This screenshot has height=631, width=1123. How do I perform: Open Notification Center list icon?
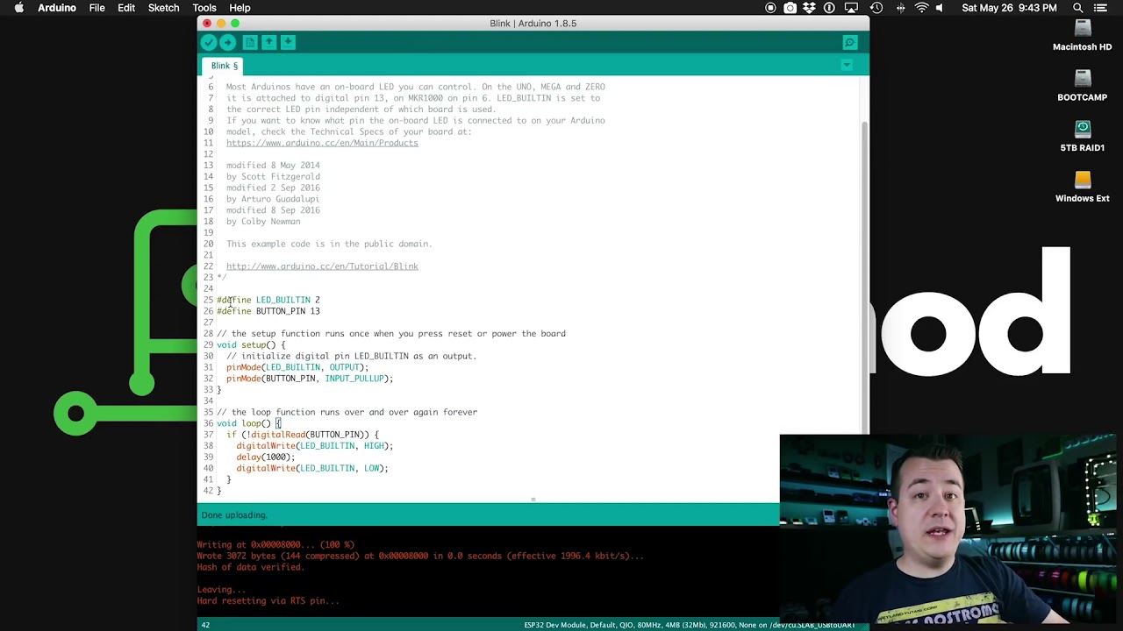pyautogui.click(x=1100, y=8)
